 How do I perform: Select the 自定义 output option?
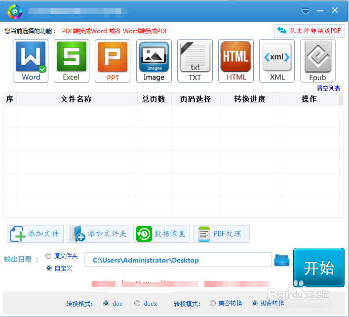coord(59,268)
